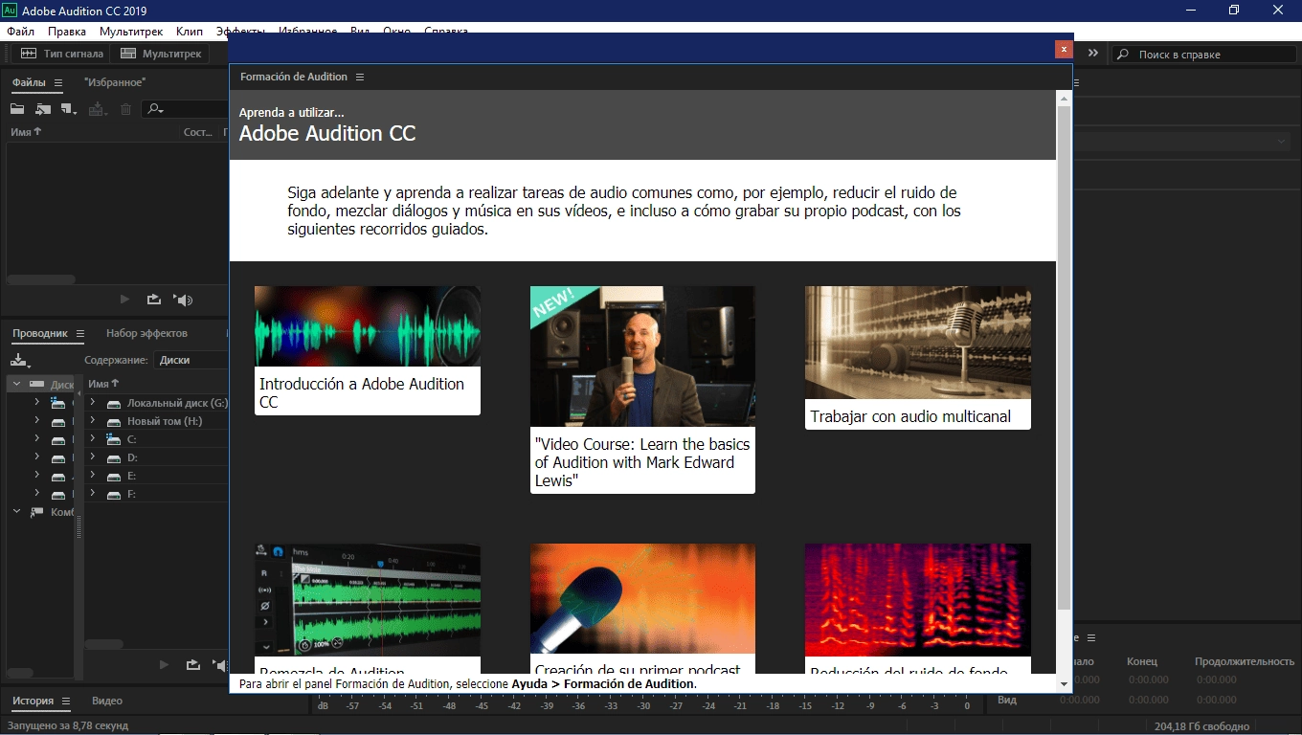Switch to the "Избранное" tab
Image resolution: width=1302 pixels, height=735 pixels.
[115, 83]
